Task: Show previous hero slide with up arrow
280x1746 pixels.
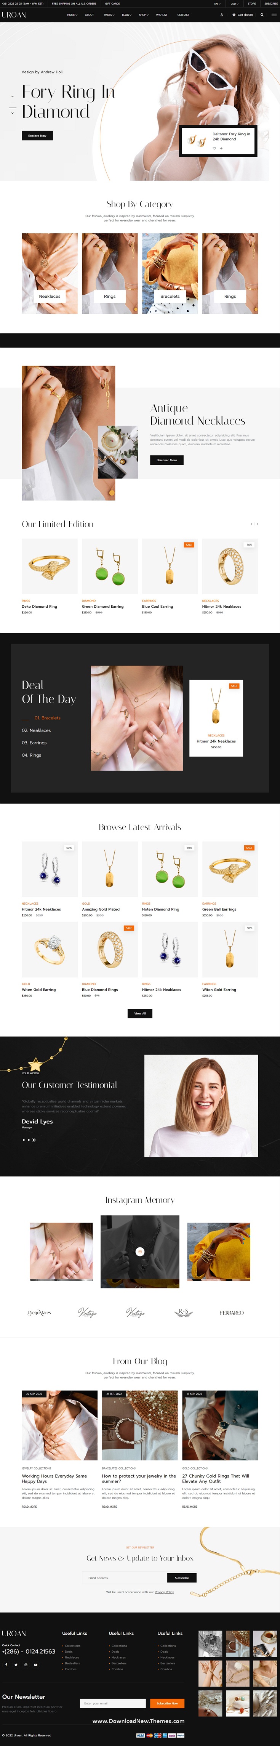Action: tap(12, 97)
